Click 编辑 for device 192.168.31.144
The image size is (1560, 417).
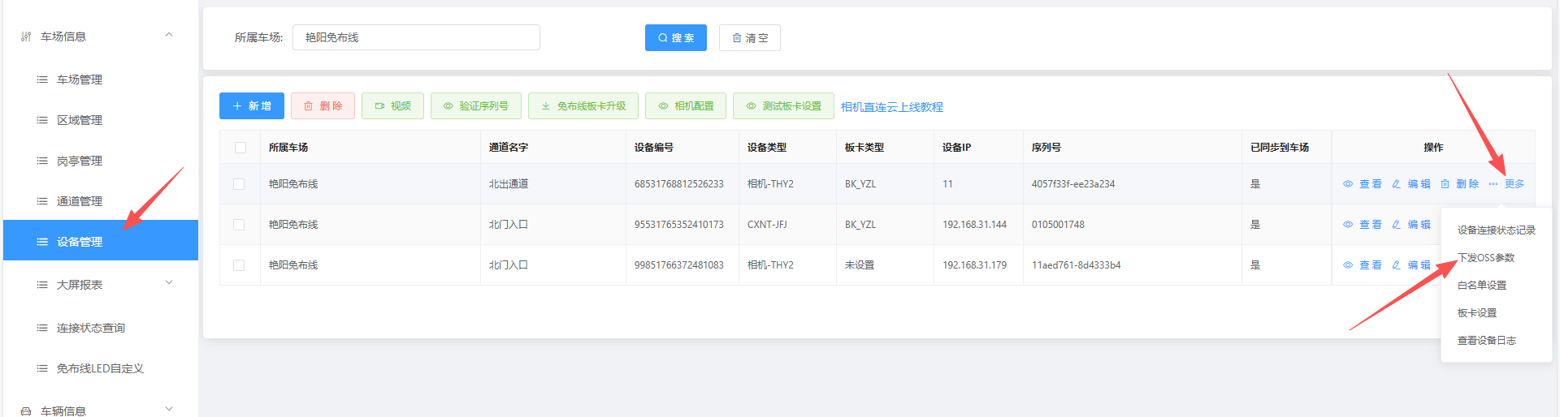click(x=1411, y=225)
